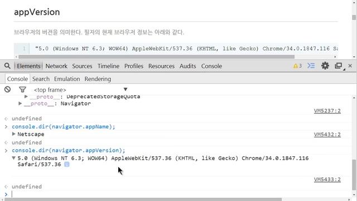Screen dimensions: 357x201
Task: Click the inspect element magnifier icon
Action: [x=7, y=66]
